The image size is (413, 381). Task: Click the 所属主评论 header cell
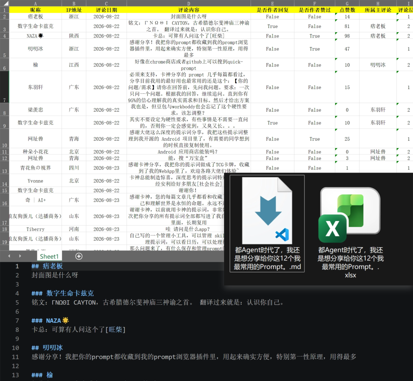pos(378,10)
